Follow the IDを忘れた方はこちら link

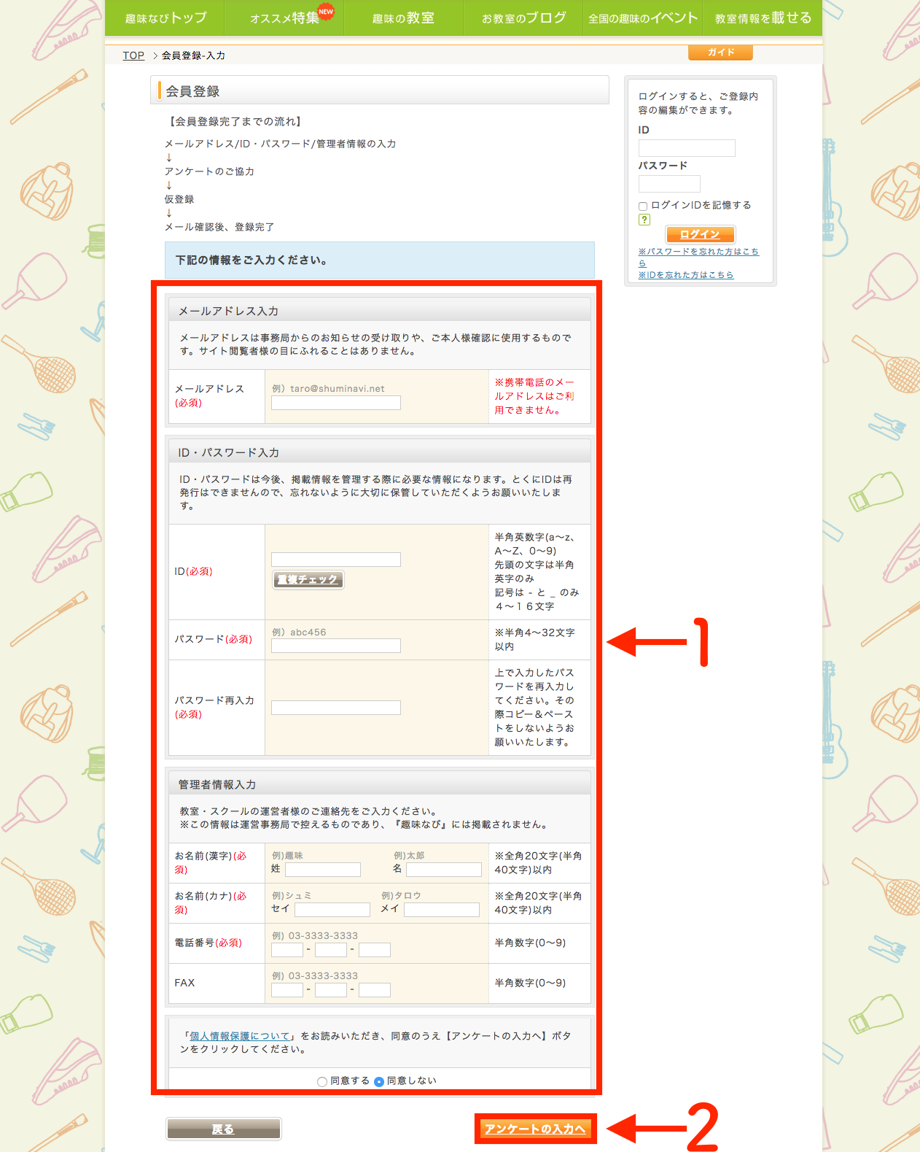point(686,275)
